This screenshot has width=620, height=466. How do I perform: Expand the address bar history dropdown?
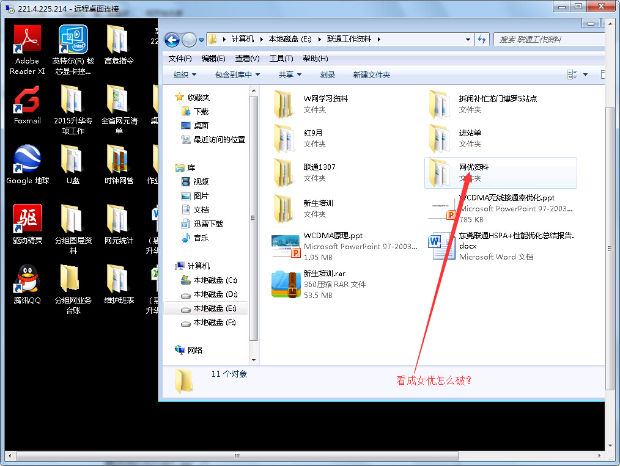pyautogui.click(x=468, y=40)
